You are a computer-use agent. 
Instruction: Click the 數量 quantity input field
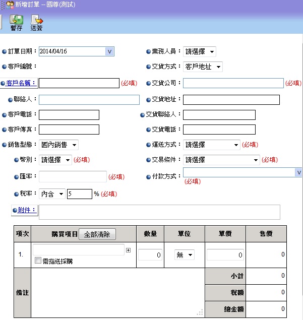click(150, 255)
